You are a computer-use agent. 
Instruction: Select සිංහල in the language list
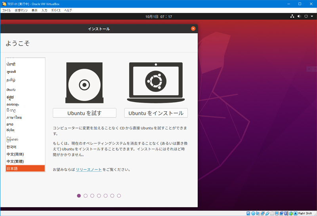coord(25,110)
